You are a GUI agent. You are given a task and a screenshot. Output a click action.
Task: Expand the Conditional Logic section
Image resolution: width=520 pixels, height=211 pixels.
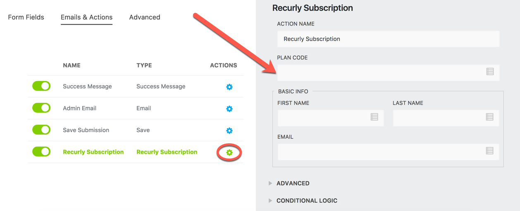pos(307,201)
